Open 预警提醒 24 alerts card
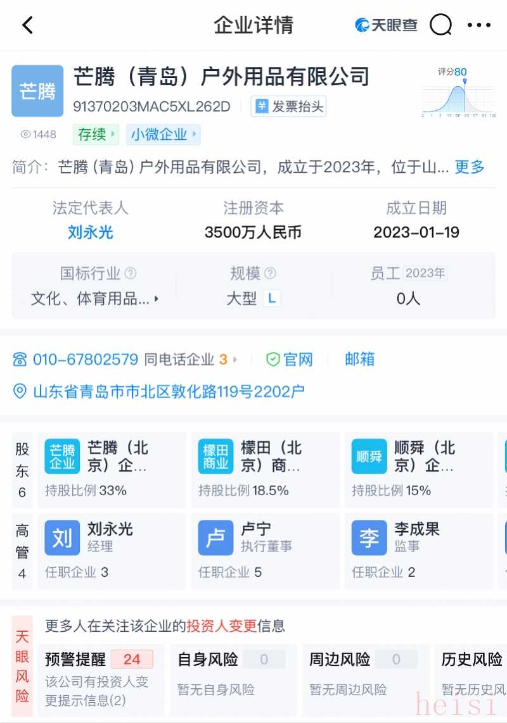Viewport: 507px width, 723px height. (101, 680)
